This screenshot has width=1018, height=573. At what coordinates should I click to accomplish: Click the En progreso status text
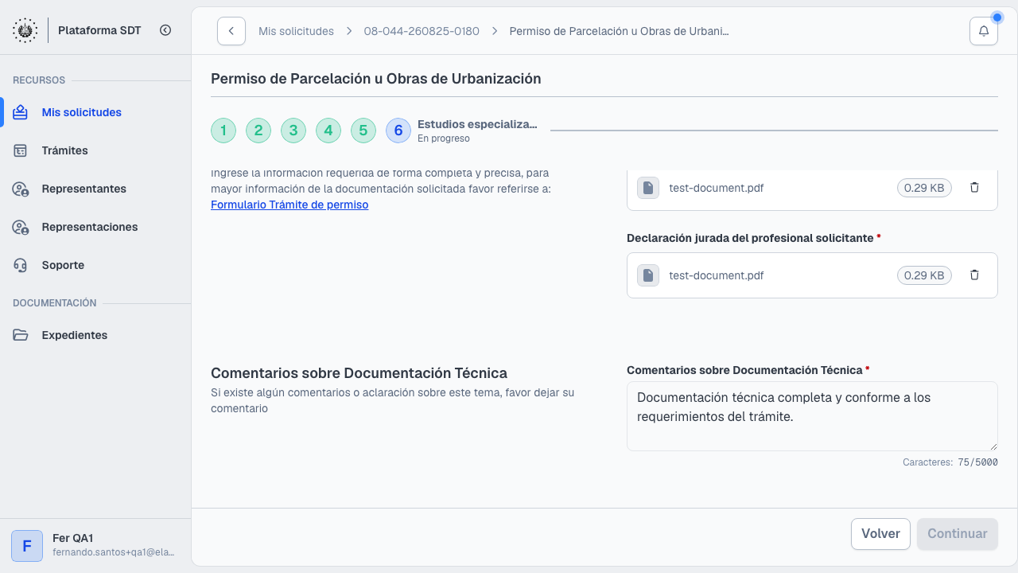(x=444, y=138)
